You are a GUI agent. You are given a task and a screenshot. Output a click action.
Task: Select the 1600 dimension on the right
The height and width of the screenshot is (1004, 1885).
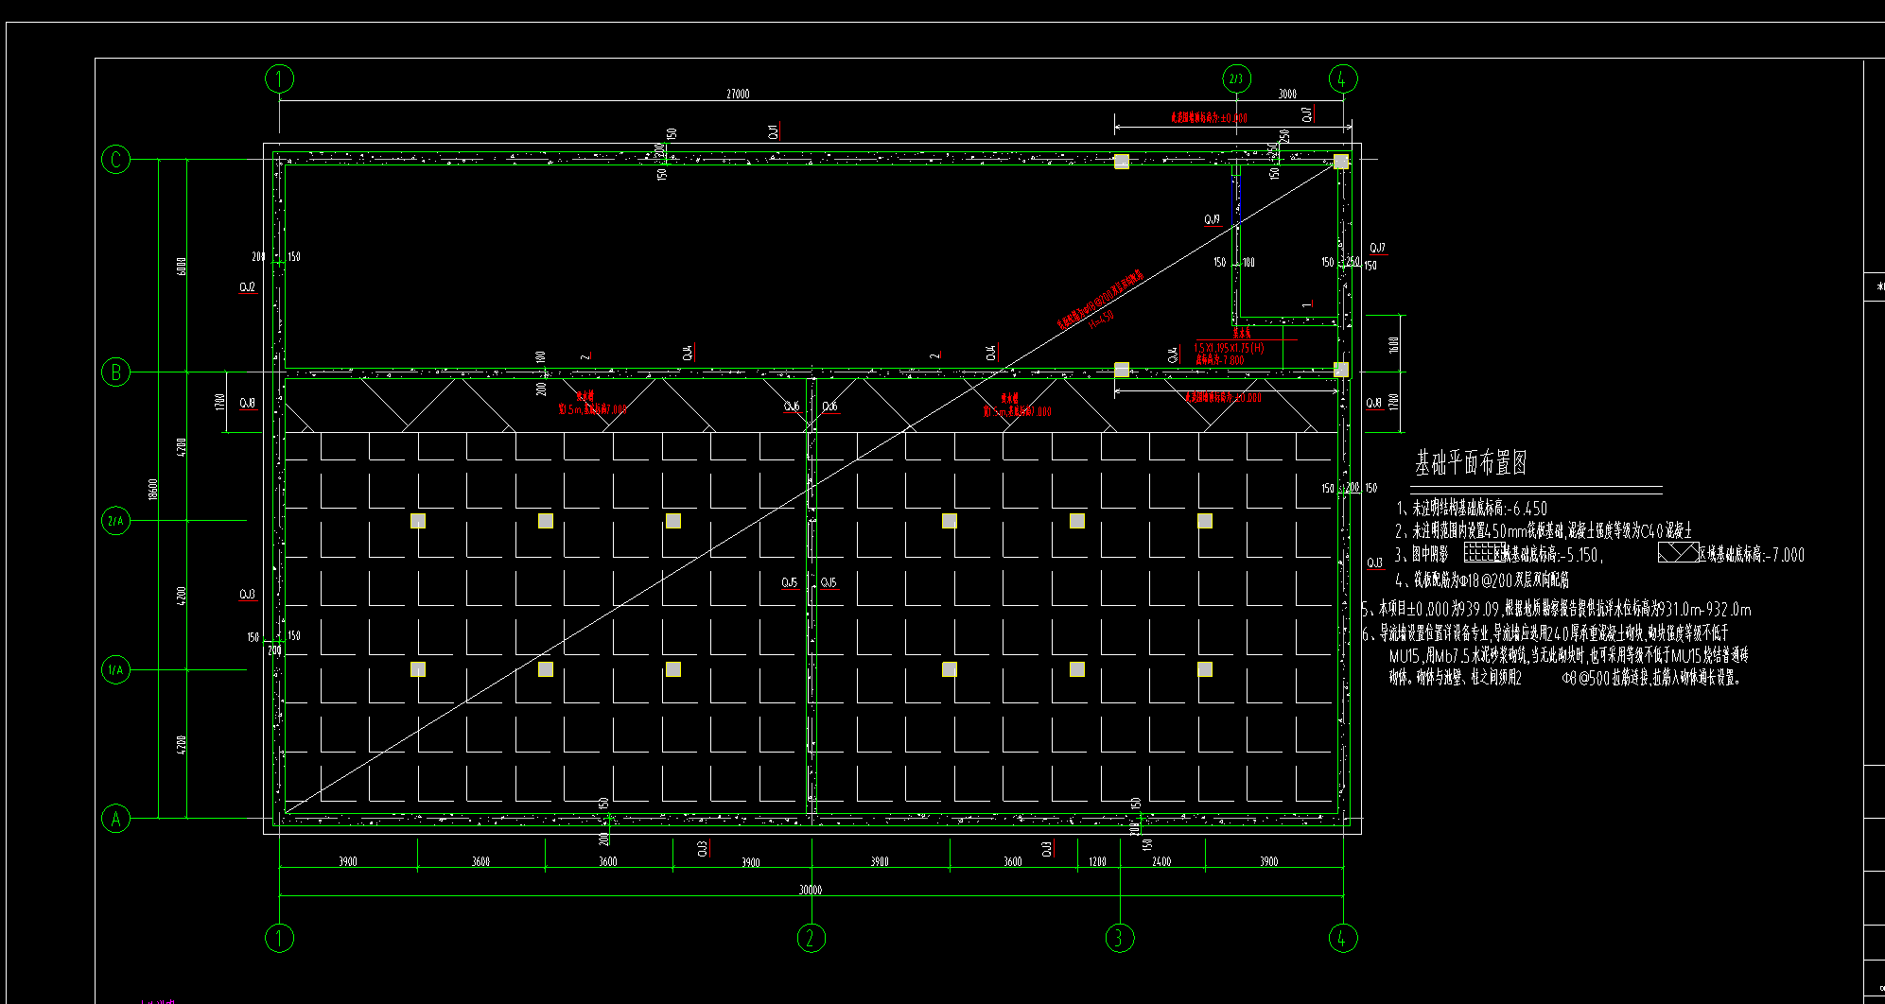pyautogui.click(x=1393, y=345)
